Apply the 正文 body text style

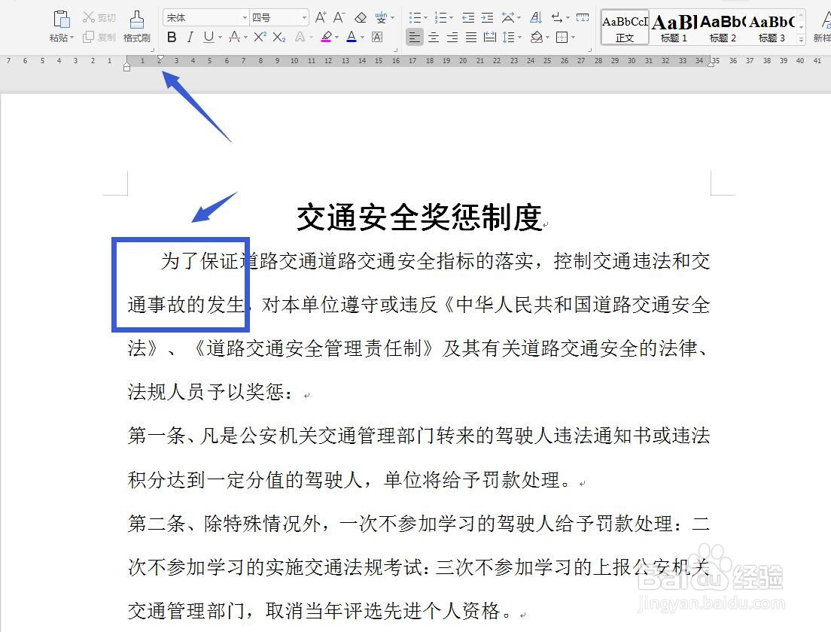(x=625, y=27)
